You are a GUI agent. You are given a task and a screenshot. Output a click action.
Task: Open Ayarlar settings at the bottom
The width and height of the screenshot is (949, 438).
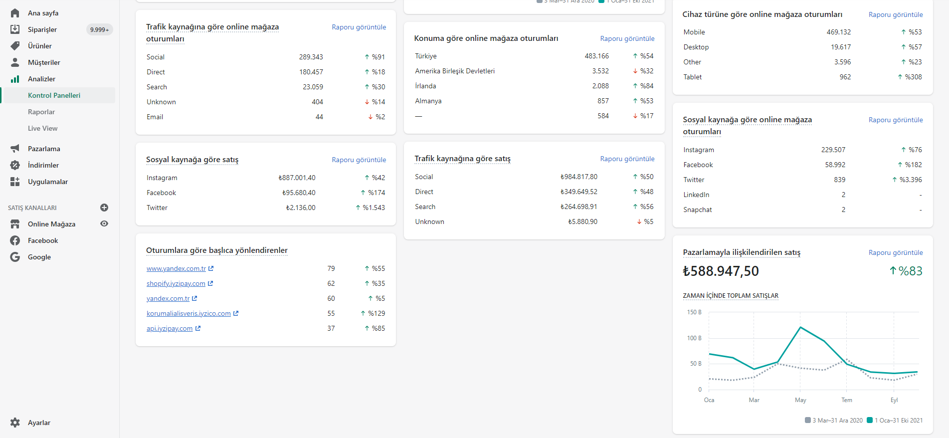39,423
